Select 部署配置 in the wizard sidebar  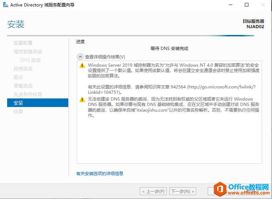(23, 43)
